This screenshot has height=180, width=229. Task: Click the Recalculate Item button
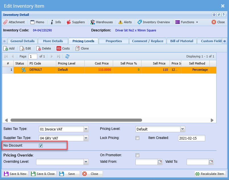[x=210, y=174]
